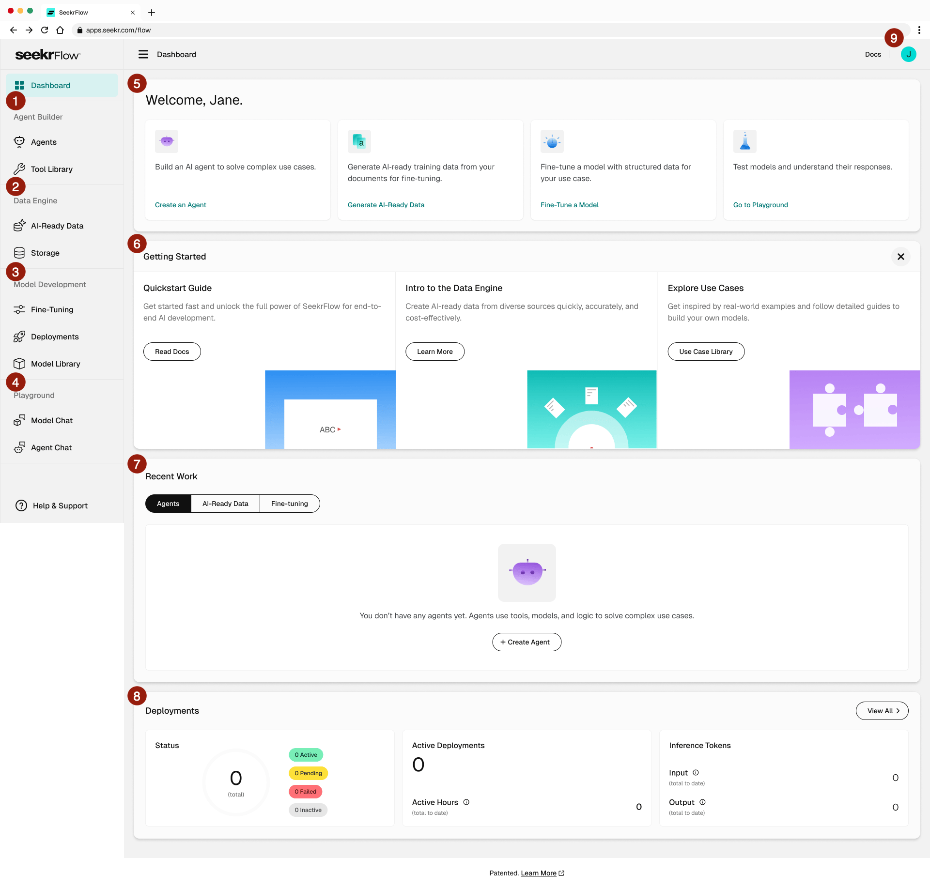The height and width of the screenshot is (888, 930).
Task: Click the Deployments rocket icon
Action: [19, 337]
